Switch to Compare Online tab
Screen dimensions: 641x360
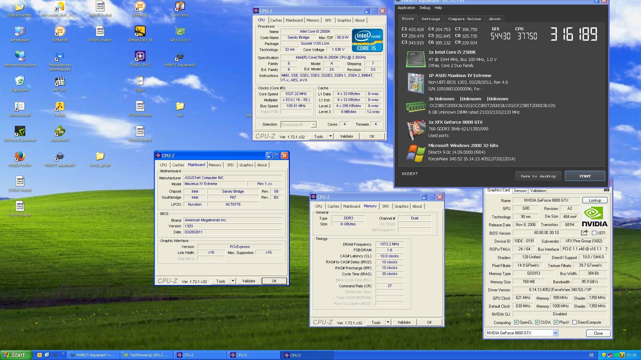coord(464,19)
